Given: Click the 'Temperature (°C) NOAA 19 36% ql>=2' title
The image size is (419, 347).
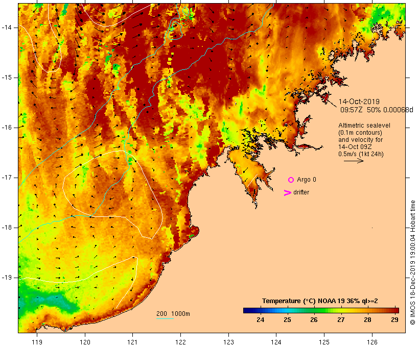Looking at the screenshot, I should pyautogui.click(x=320, y=301).
